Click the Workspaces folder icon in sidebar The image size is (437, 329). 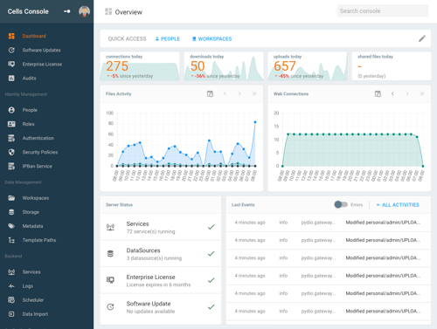pos(11,198)
